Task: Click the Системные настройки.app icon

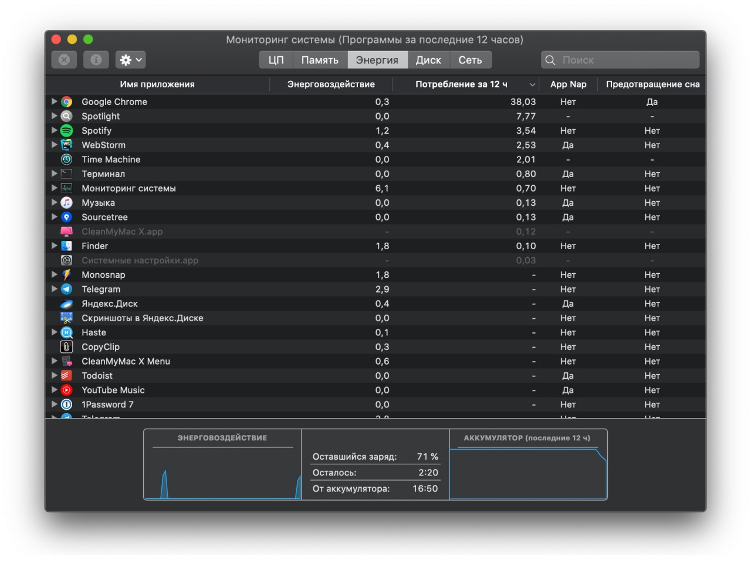Action: tap(67, 260)
